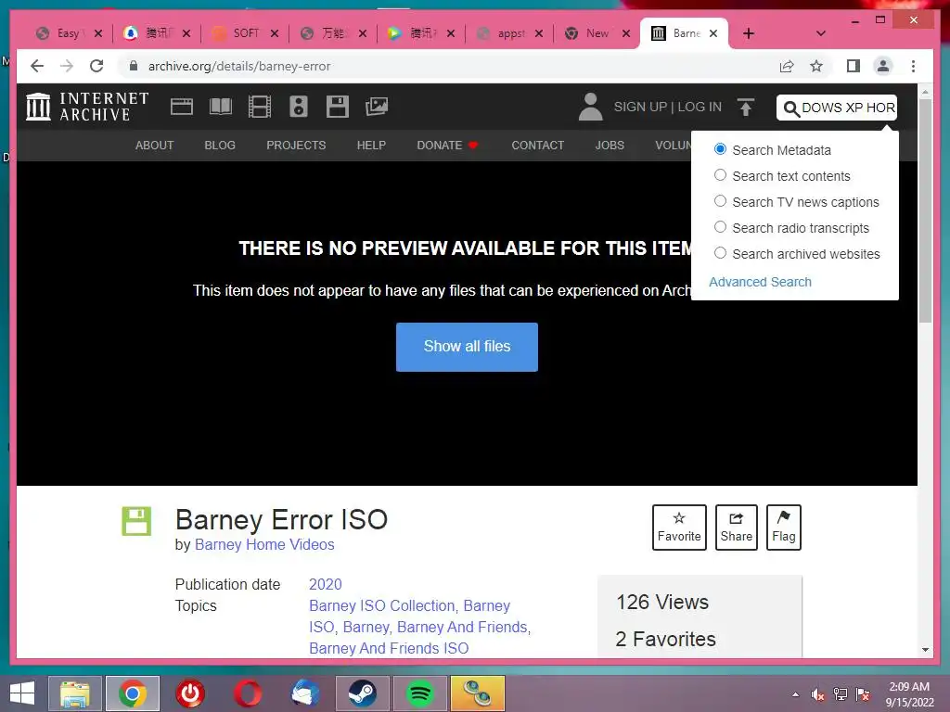Viewport: 950px width, 712px height.
Task: Select Search Metadata radio option
Action: click(x=720, y=149)
